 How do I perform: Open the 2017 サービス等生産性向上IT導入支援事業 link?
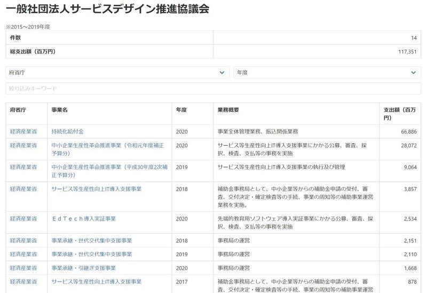[x=97, y=282]
